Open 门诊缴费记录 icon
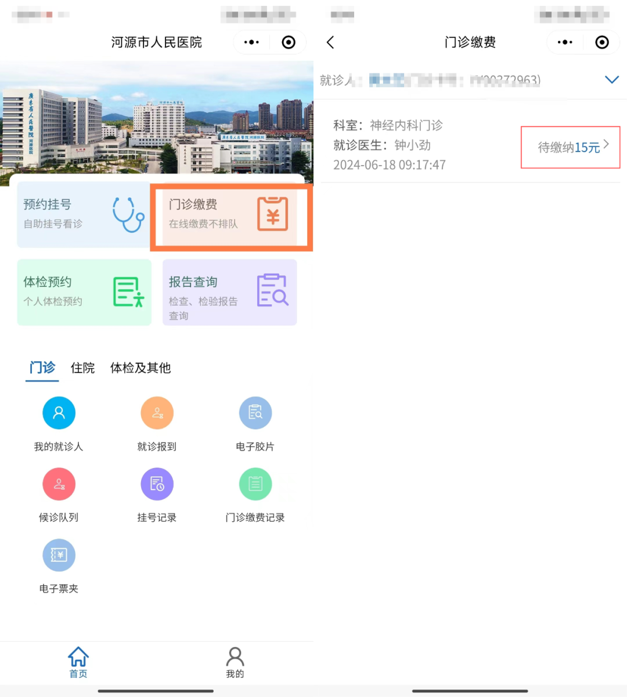 [255, 484]
